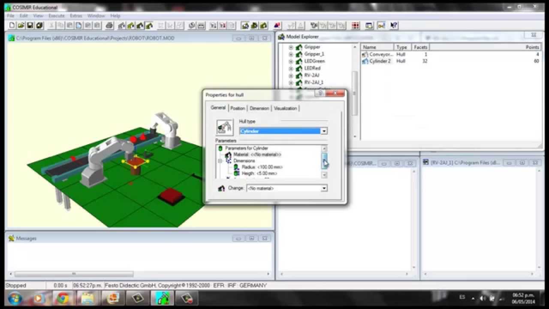Click the Messages horizontal scrollbar thumb
Screen dimensions: 549x309
point(74,274)
